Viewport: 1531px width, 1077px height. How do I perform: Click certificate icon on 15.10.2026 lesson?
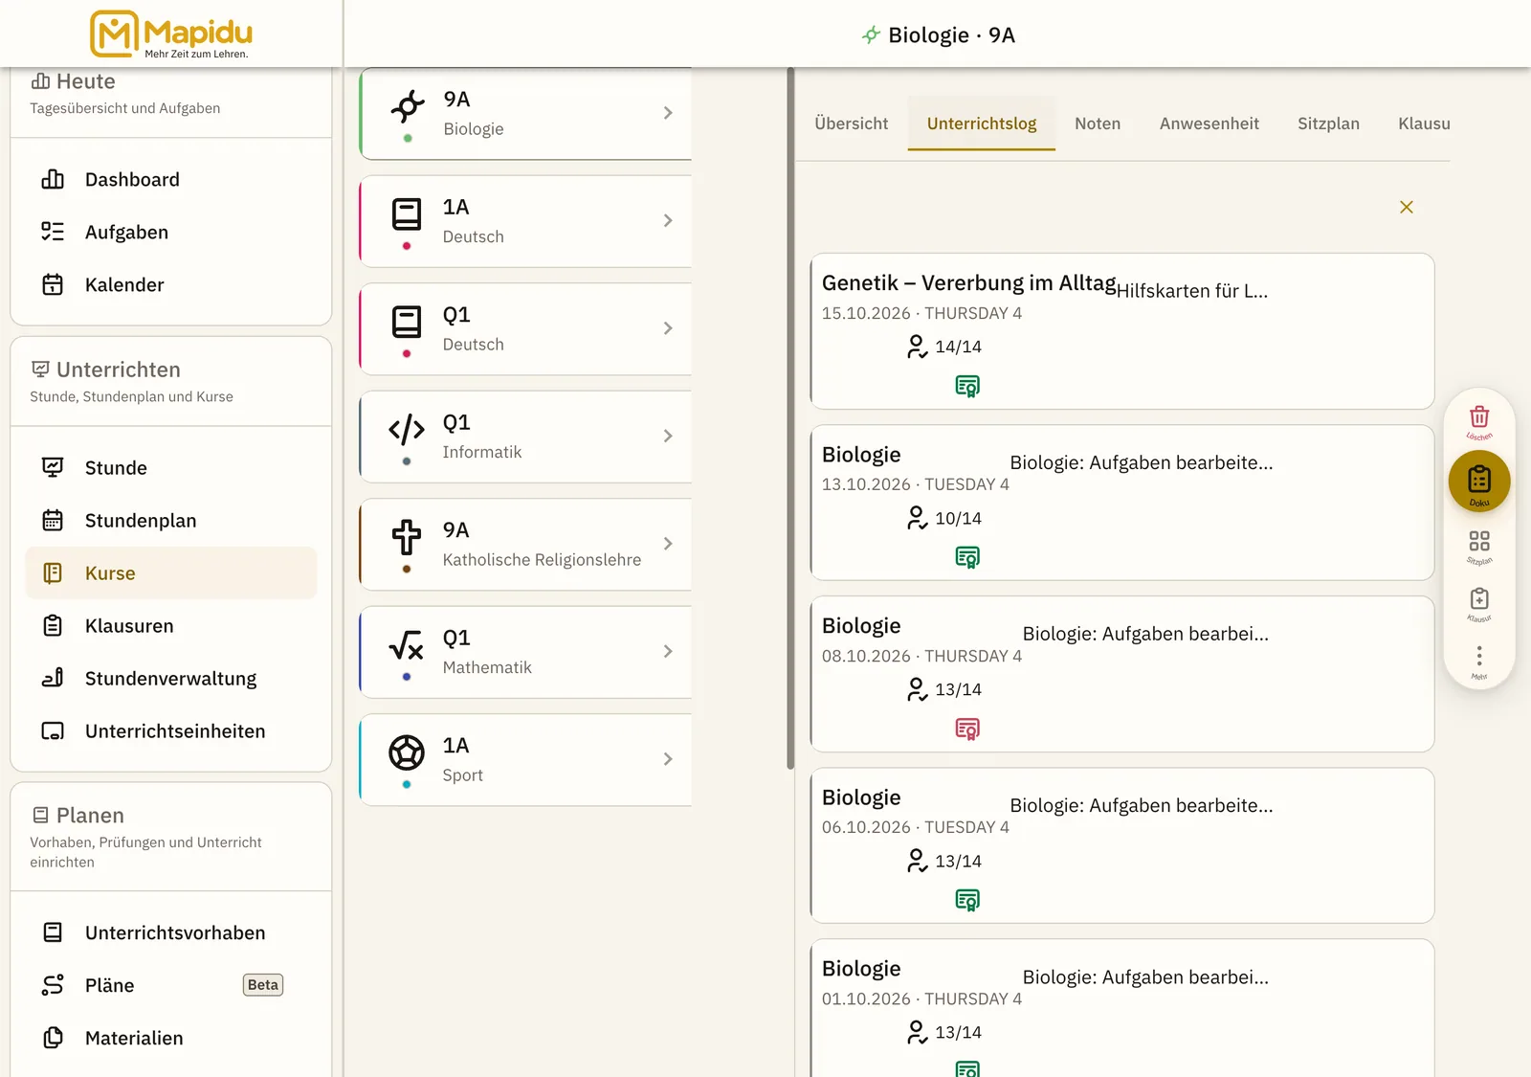coord(967,386)
